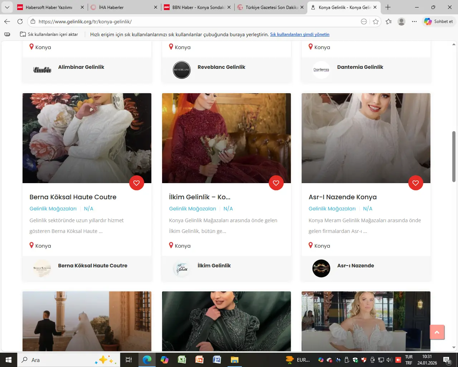Refresh the page with reload icon
458x367 pixels.
point(20,22)
